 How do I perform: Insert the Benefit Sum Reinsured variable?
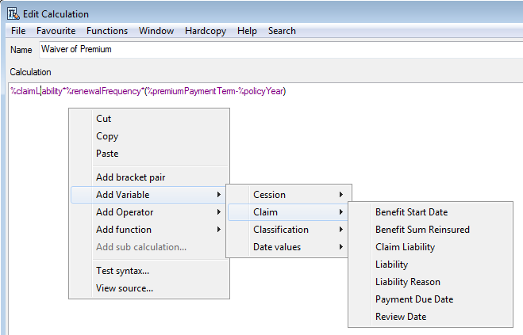(422, 230)
